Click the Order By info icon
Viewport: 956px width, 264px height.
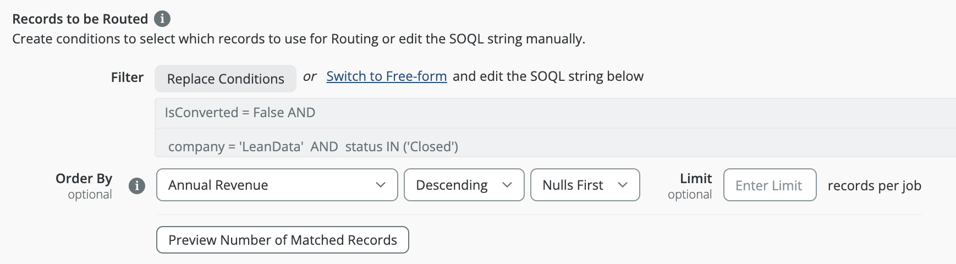[137, 186]
